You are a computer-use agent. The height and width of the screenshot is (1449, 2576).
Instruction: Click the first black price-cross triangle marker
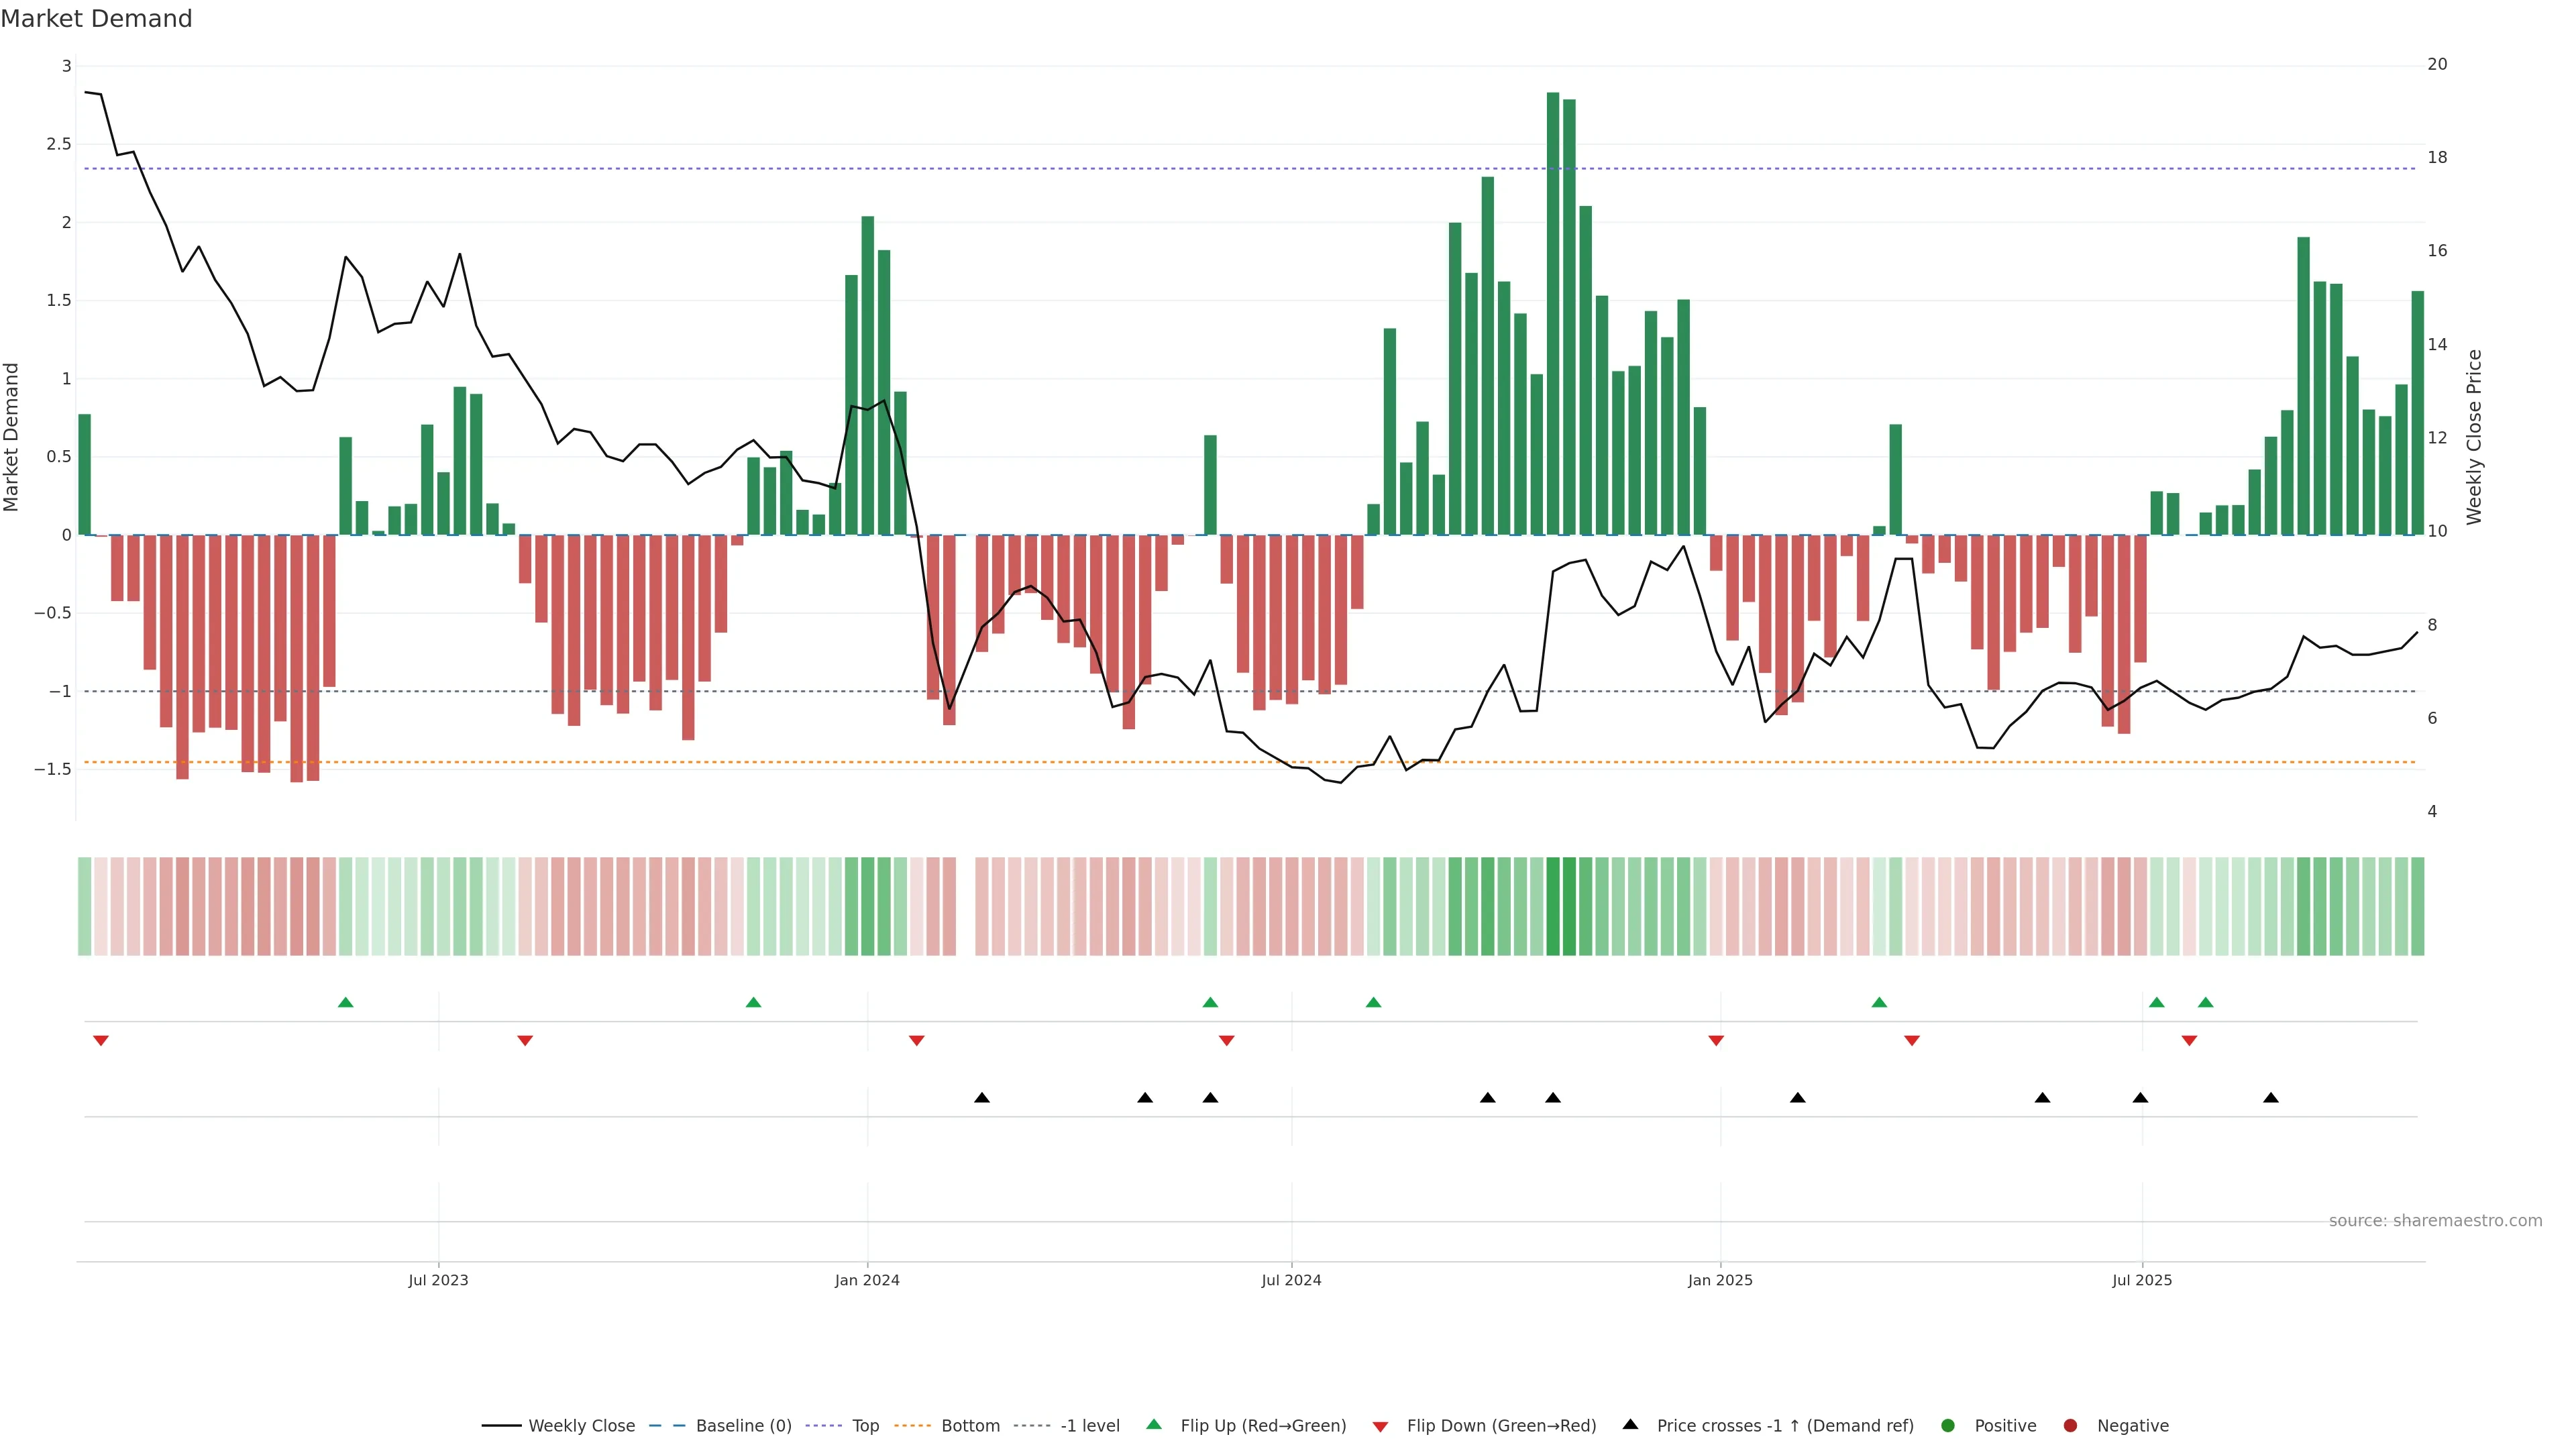click(x=982, y=1098)
